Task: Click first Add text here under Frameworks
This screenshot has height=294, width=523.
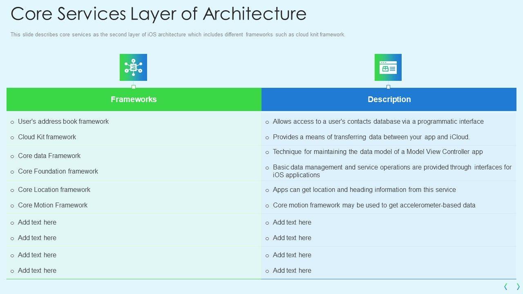Action: (x=37, y=223)
